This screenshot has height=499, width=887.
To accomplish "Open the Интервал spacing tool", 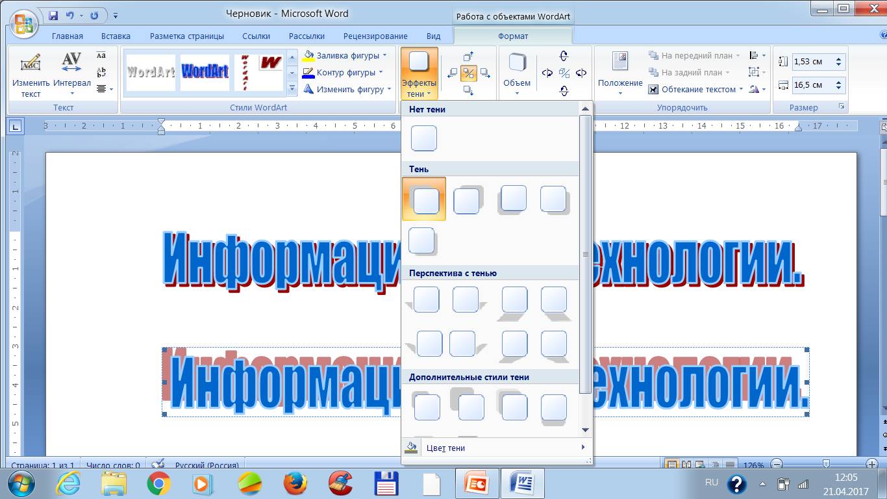I will [71, 73].
